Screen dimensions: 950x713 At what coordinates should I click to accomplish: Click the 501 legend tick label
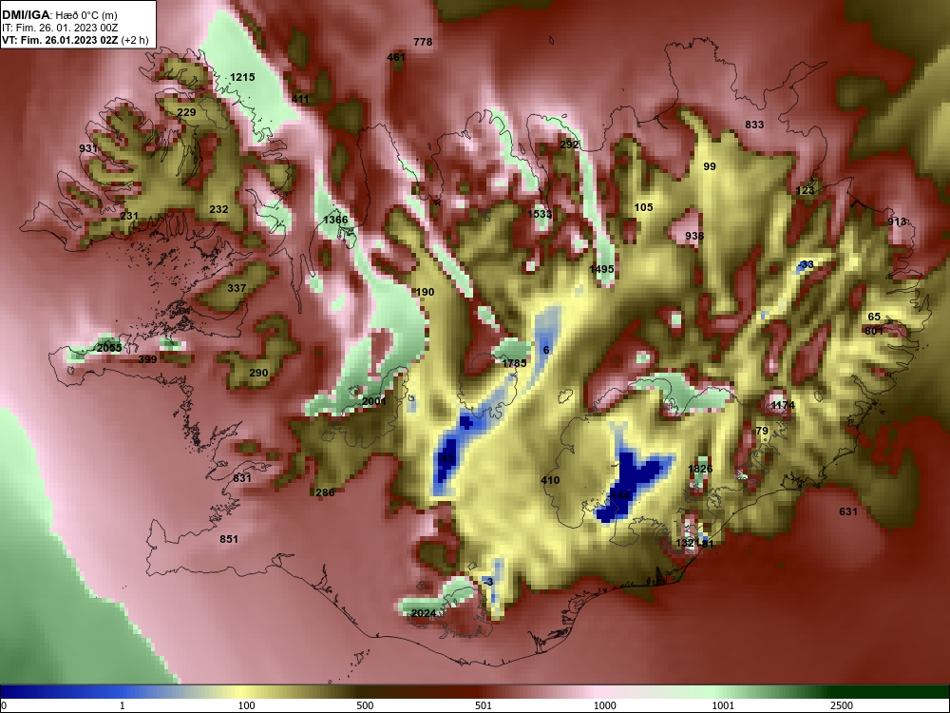click(484, 705)
